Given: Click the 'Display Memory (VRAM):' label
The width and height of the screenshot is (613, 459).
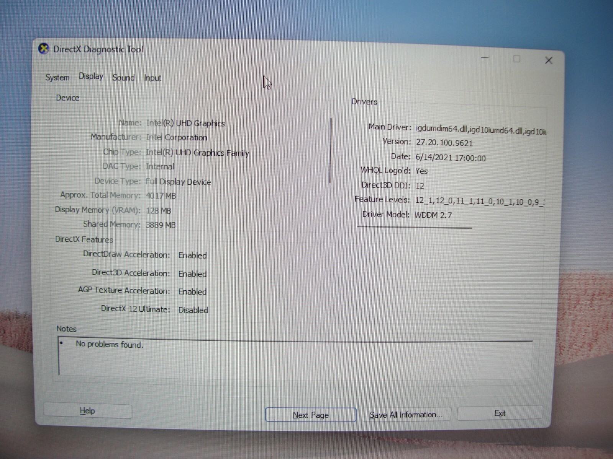Looking at the screenshot, I should point(98,210).
